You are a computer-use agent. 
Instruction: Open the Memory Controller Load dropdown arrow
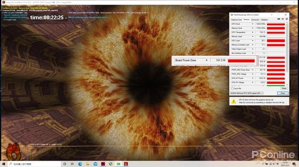252,45
